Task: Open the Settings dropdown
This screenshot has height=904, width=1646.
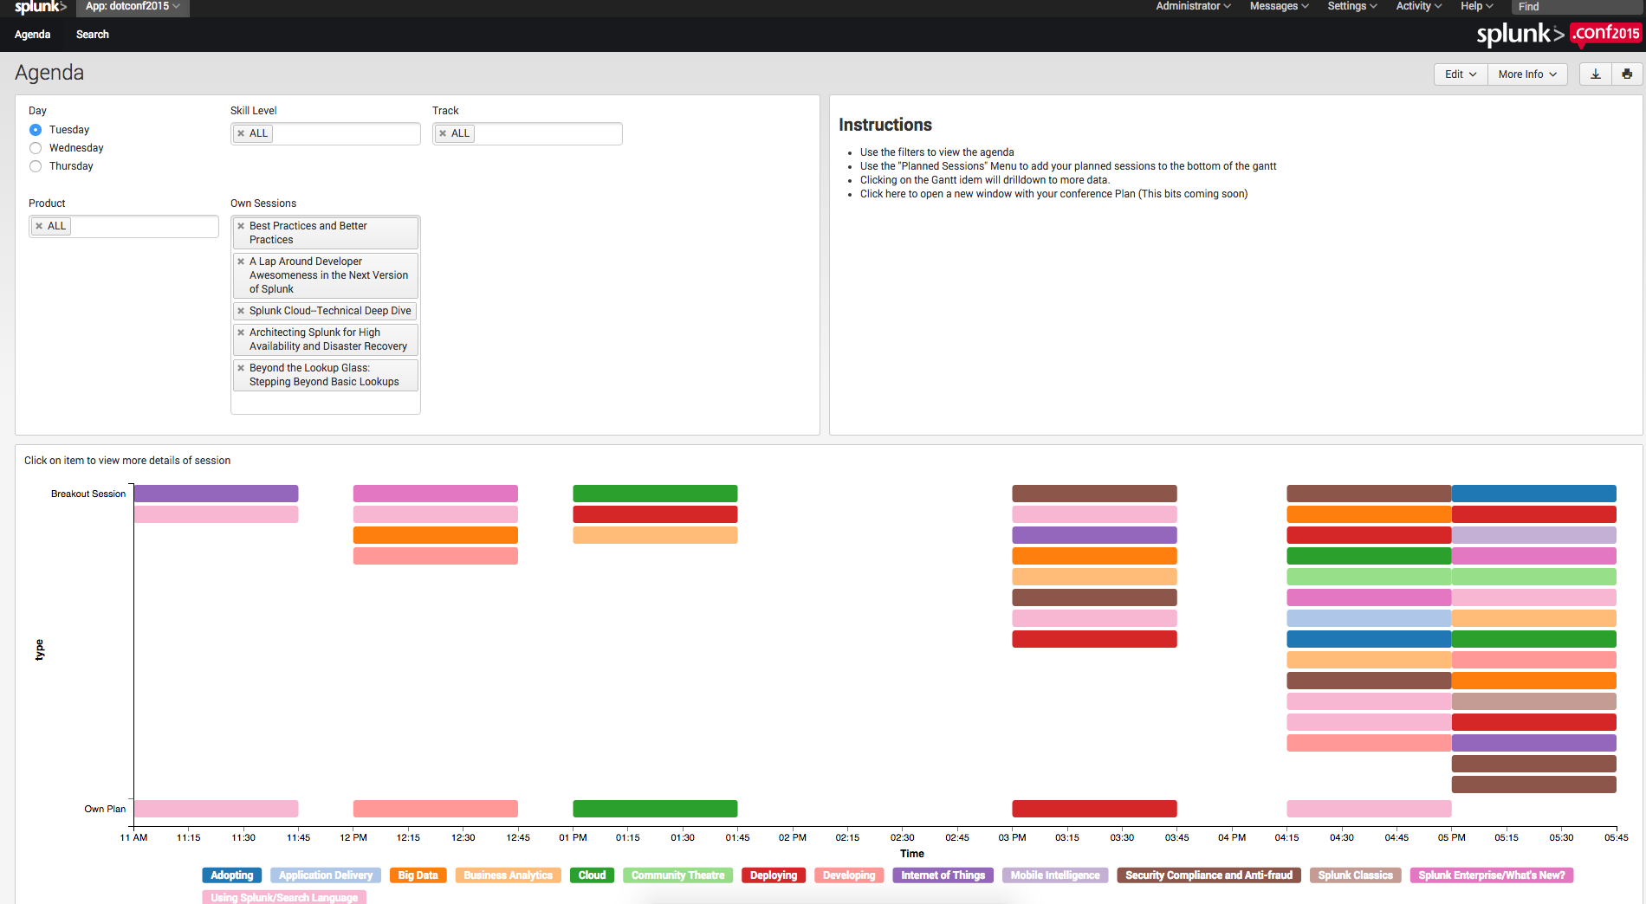Action: (1351, 6)
